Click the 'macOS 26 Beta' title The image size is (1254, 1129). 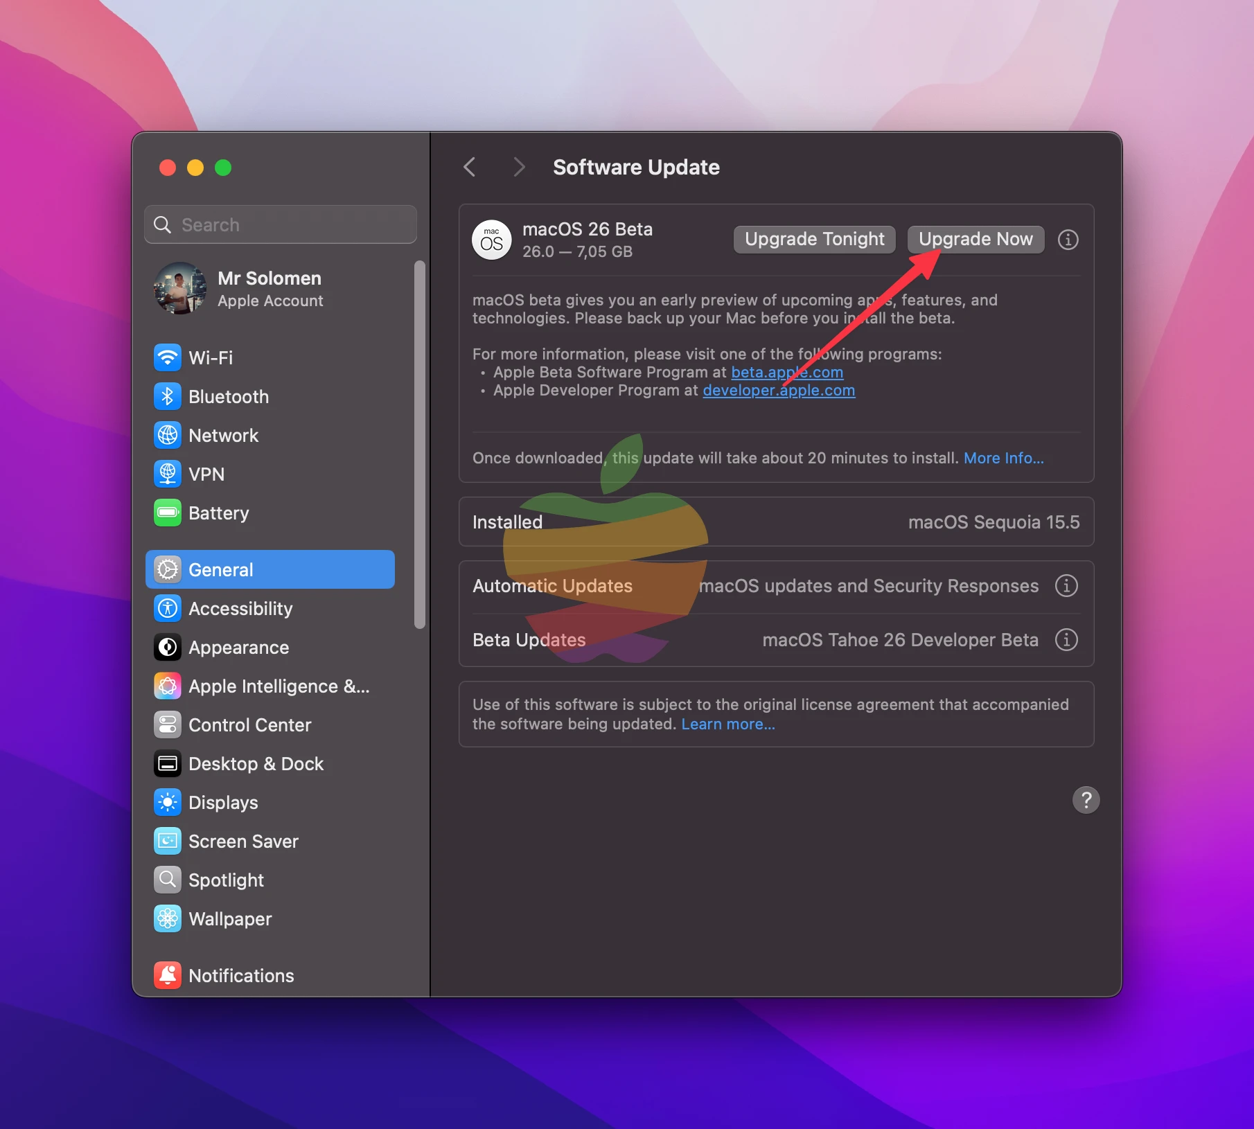pyautogui.click(x=587, y=229)
